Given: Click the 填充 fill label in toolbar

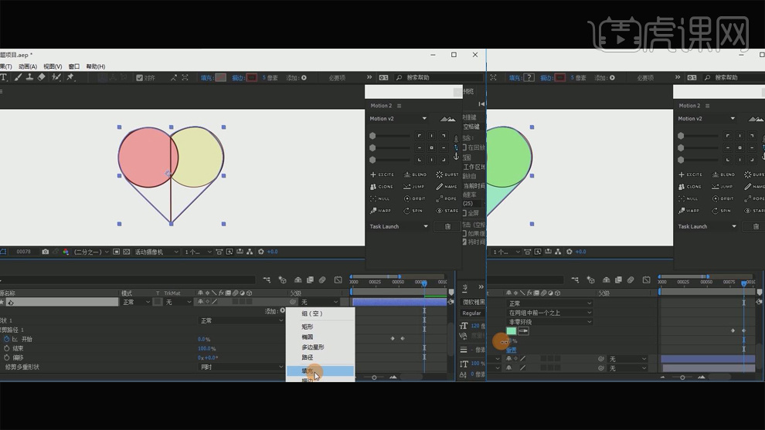Looking at the screenshot, I should (x=206, y=78).
